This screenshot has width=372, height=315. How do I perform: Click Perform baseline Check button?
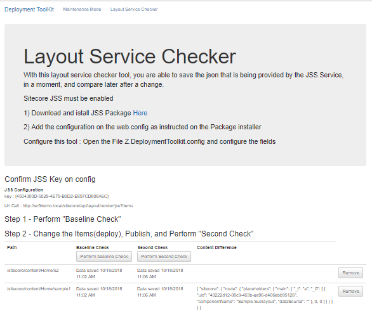pyautogui.click(x=104, y=256)
